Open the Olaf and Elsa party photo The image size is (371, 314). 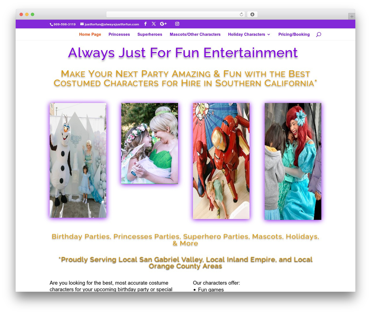(78, 160)
